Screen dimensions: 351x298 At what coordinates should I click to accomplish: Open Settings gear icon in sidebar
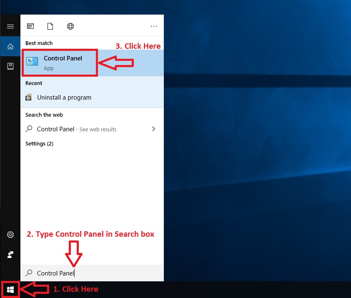10,234
